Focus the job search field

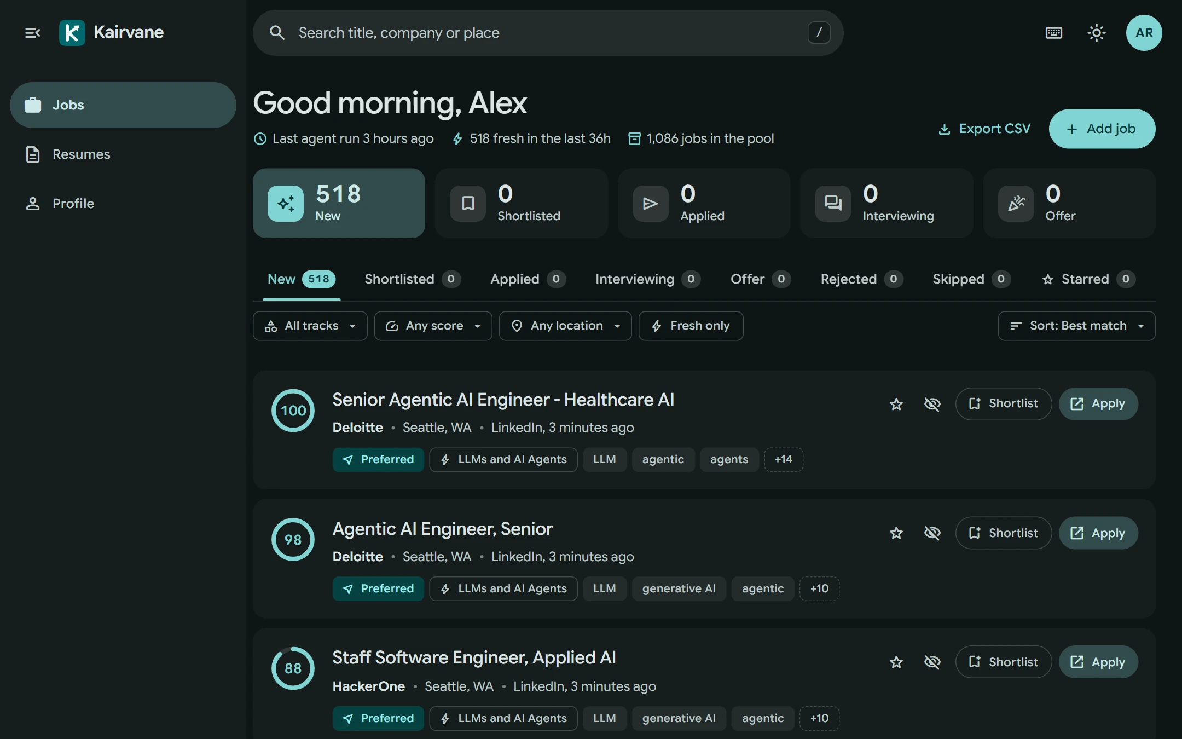coord(548,33)
